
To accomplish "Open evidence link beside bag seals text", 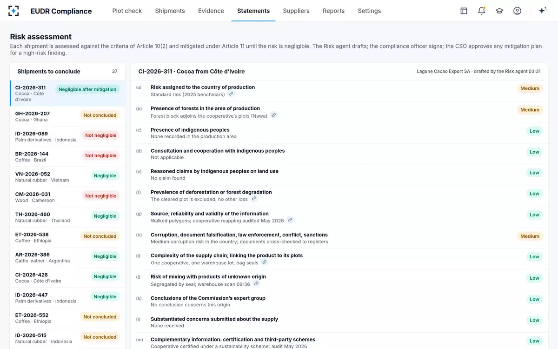I will pos(264,262).
